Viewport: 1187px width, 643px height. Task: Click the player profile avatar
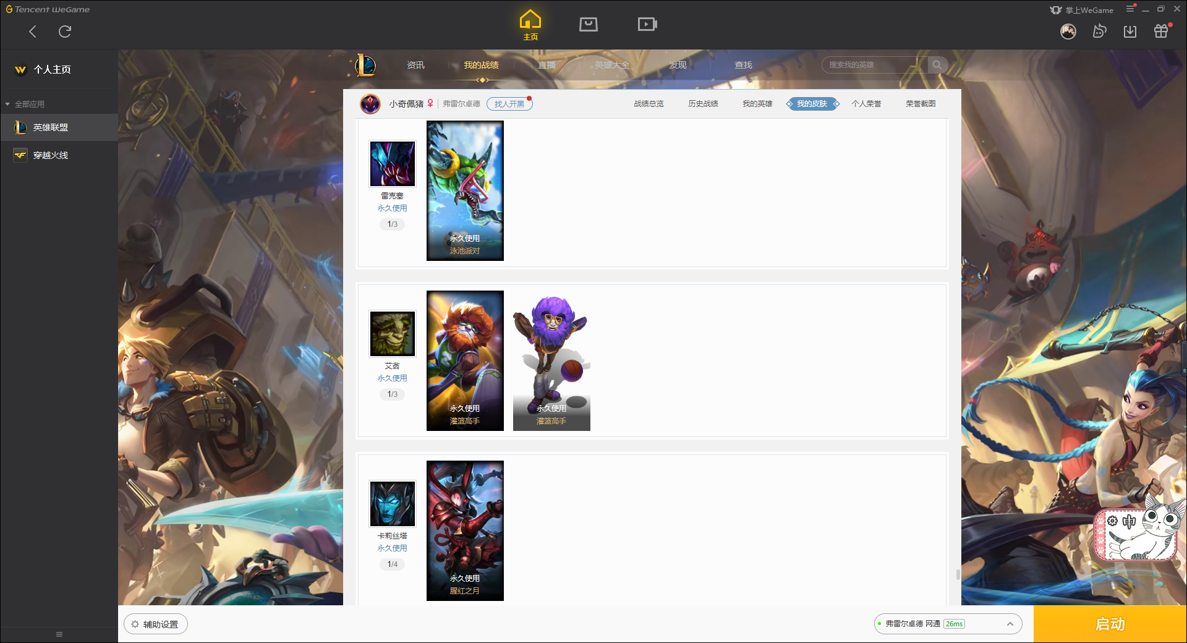pyautogui.click(x=370, y=104)
